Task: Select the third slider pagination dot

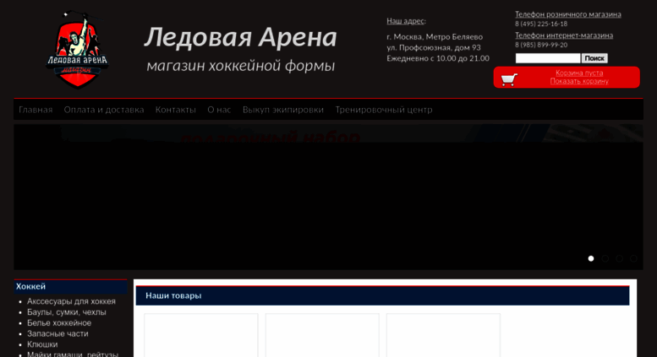Action: 619,258
